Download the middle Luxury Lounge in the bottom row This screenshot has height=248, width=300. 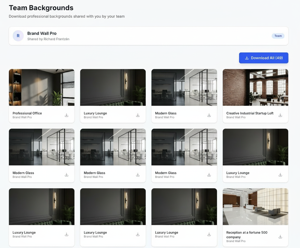point(138,234)
